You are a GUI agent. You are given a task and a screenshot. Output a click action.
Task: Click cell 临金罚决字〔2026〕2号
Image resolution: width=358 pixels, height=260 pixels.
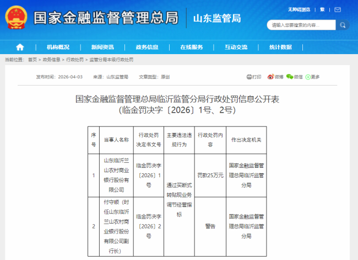pos(149,226)
